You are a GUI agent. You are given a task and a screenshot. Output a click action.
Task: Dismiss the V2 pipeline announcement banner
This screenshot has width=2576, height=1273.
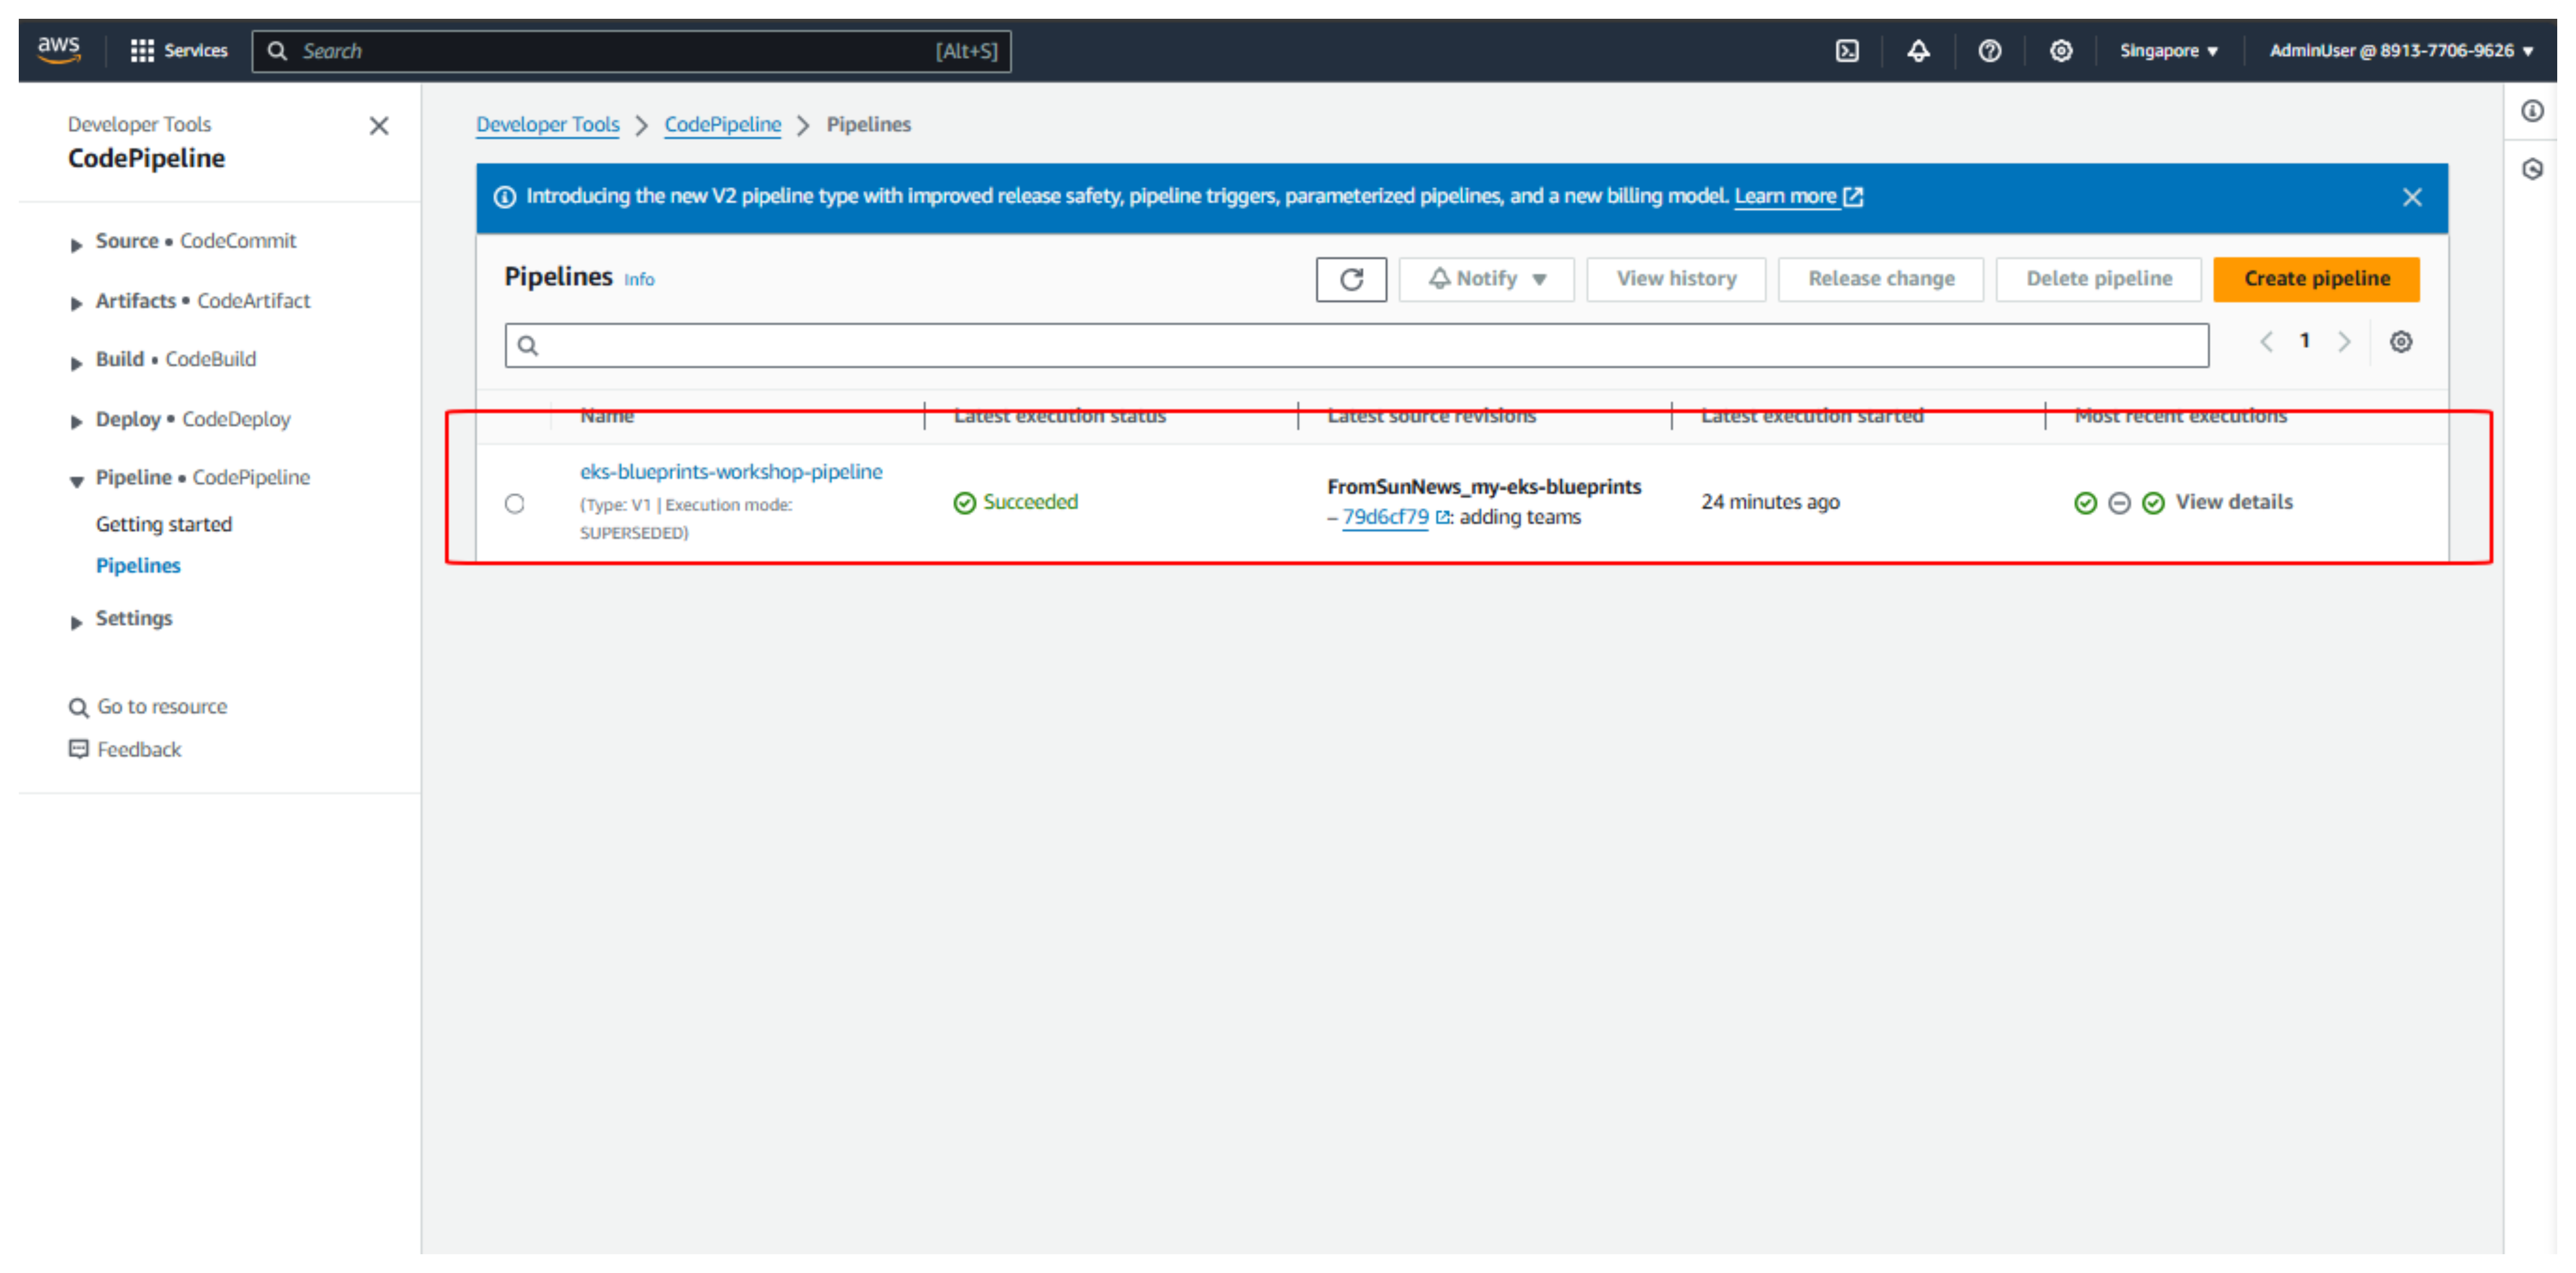click(2412, 197)
